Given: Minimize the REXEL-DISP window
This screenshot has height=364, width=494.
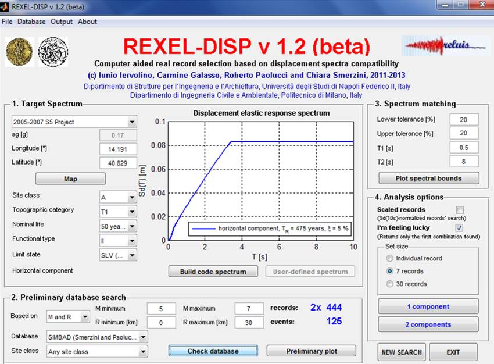Looking at the screenshot, I should 445,5.
